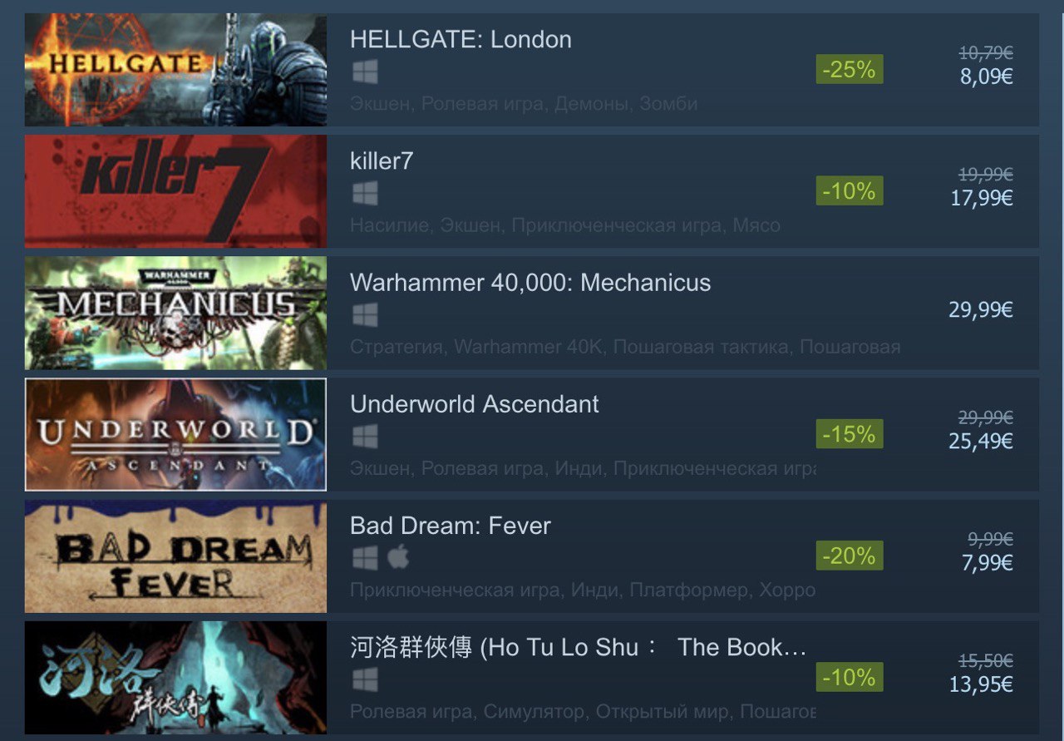This screenshot has width=1064, height=741.
Task: Click the -25% discount badge
Action: click(849, 70)
